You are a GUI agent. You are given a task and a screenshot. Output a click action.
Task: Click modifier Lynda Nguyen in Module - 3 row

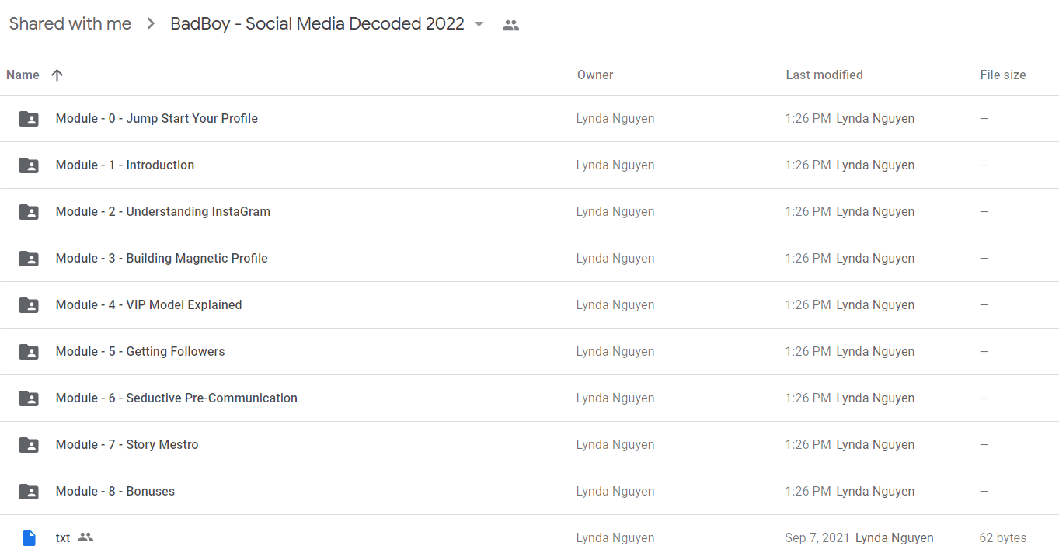click(876, 259)
